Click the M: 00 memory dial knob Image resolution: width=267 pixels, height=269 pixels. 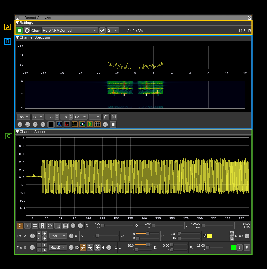pos(247,236)
